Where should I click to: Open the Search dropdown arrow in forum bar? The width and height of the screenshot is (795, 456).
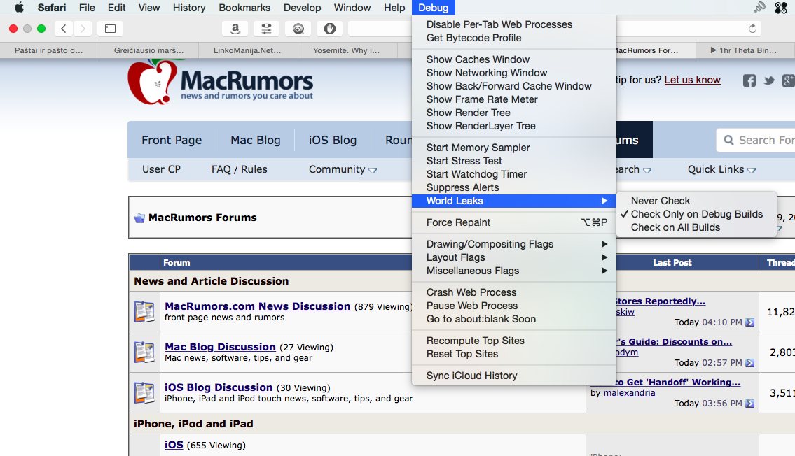pyautogui.click(x=647, y=170)
